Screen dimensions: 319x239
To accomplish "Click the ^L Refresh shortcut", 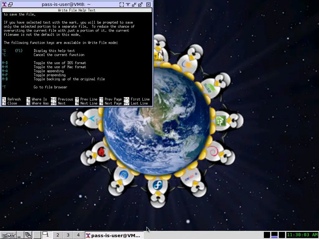I will (12, 99).
